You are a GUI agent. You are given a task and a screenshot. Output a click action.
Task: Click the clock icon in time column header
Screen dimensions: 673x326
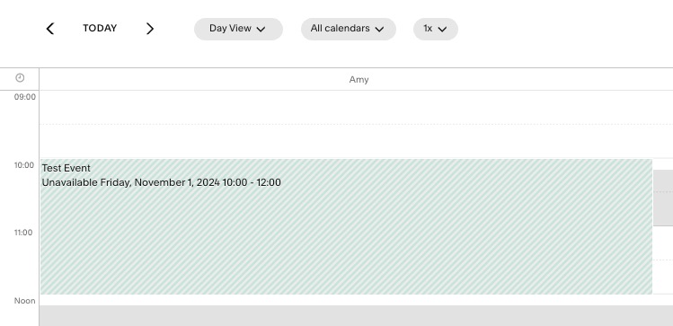20,77
